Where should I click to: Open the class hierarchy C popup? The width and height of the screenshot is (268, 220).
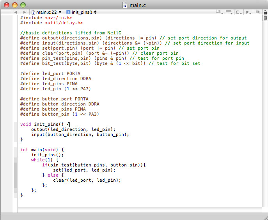pyautogui.click(x=239, y=12)
